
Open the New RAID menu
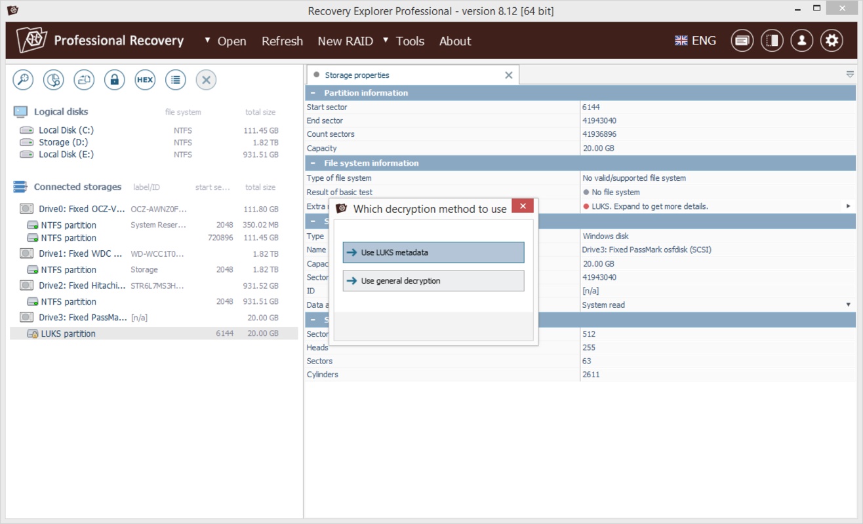click(345, 41)
